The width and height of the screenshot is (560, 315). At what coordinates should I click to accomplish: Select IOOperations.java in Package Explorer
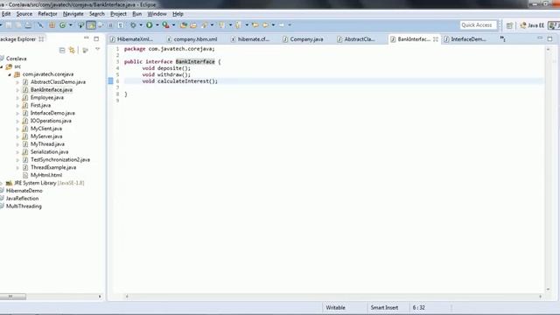(x=51, y=121)
